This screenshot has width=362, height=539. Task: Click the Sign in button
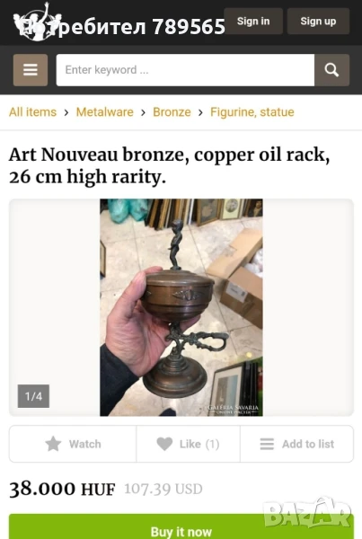coord(253,21)
